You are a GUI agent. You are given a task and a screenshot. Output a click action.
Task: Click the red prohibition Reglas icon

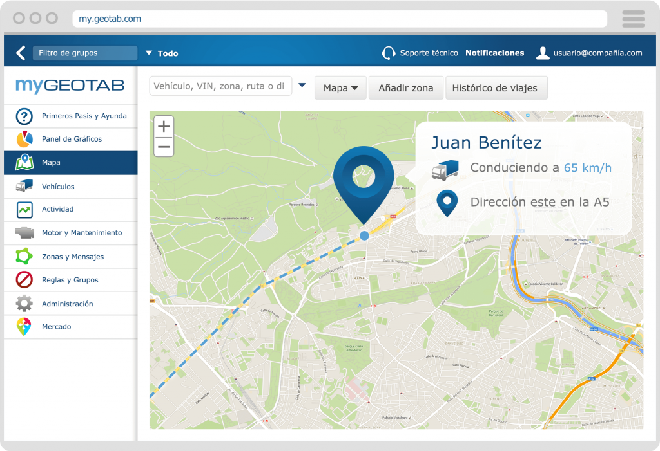click(x=24, y=279)
